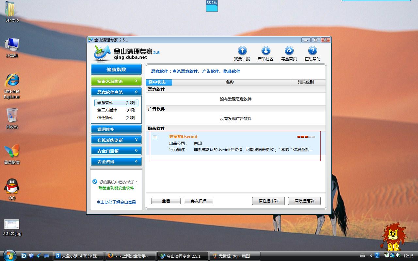Open the 健康指数 panel
Image resolution: width=418 pixels, height=261 pixels.
coord(116,69)
